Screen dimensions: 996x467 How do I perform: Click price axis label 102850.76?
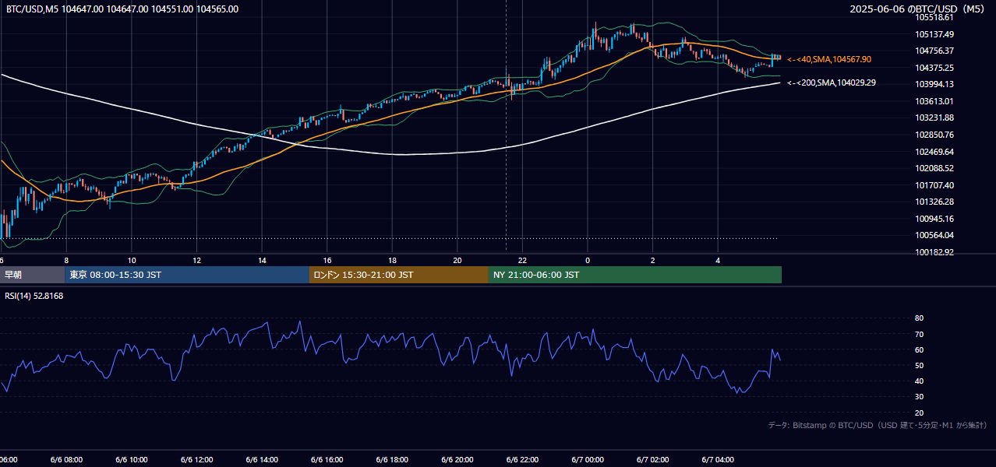point(934,135)
